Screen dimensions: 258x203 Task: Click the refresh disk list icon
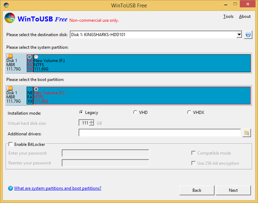(248, 35)
